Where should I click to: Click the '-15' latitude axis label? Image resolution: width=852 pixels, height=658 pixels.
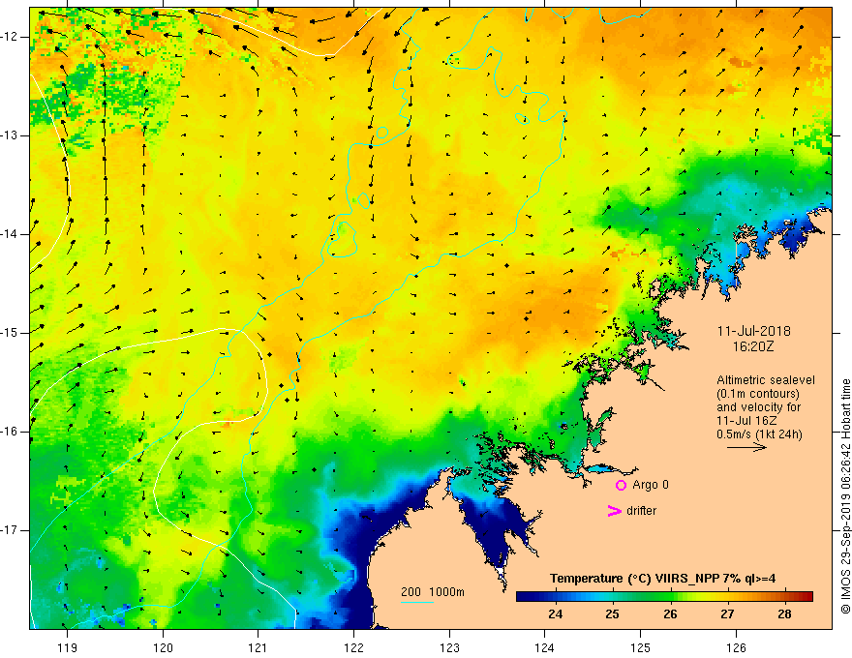[x=10, y=333]
